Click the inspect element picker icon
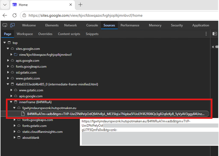The image size is (219, 156). 5,25
